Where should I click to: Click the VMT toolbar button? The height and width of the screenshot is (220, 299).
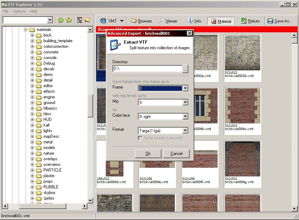pyautogui.click(x=109, y=21)
